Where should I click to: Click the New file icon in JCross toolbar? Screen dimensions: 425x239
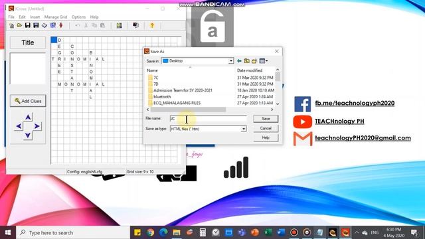12,25
